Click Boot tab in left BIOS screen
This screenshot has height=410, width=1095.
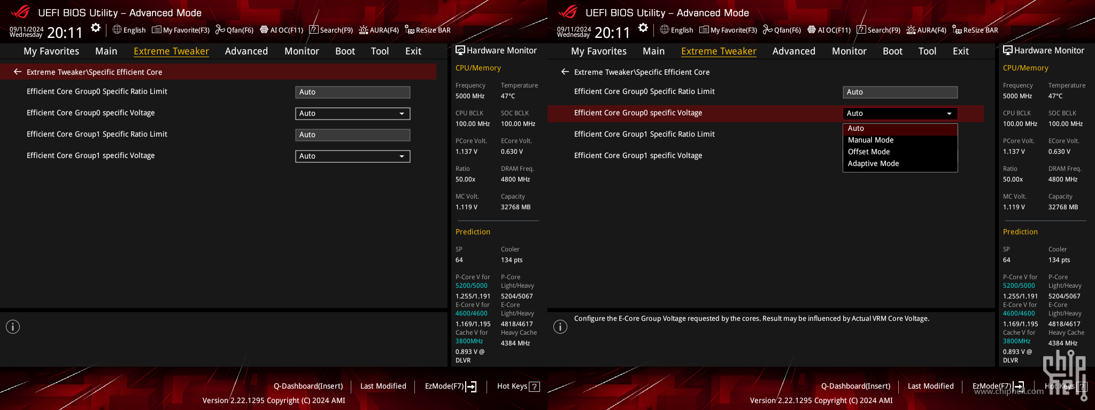click(x=345, y=51)
